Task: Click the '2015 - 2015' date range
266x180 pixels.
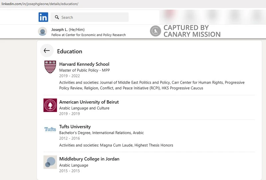Action: click(69, 171)
